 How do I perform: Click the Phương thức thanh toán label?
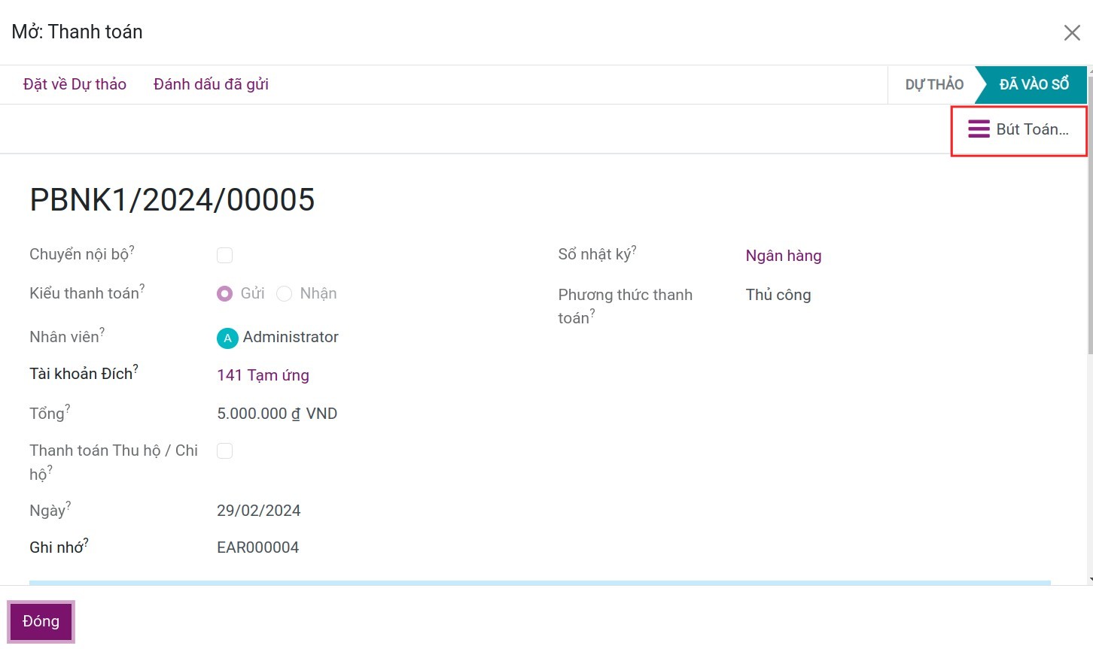pos(626,306)
